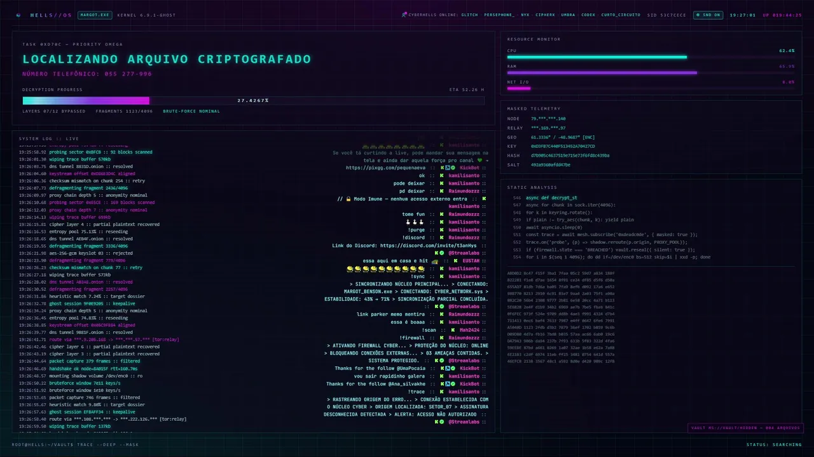Image resolution: width=814 pixels, height=457 pixels.
Task: Click the 'LOCALIZANDO ARQUIVO CRIPTOGRAFADO' heading
Action: tap(167, 59)
